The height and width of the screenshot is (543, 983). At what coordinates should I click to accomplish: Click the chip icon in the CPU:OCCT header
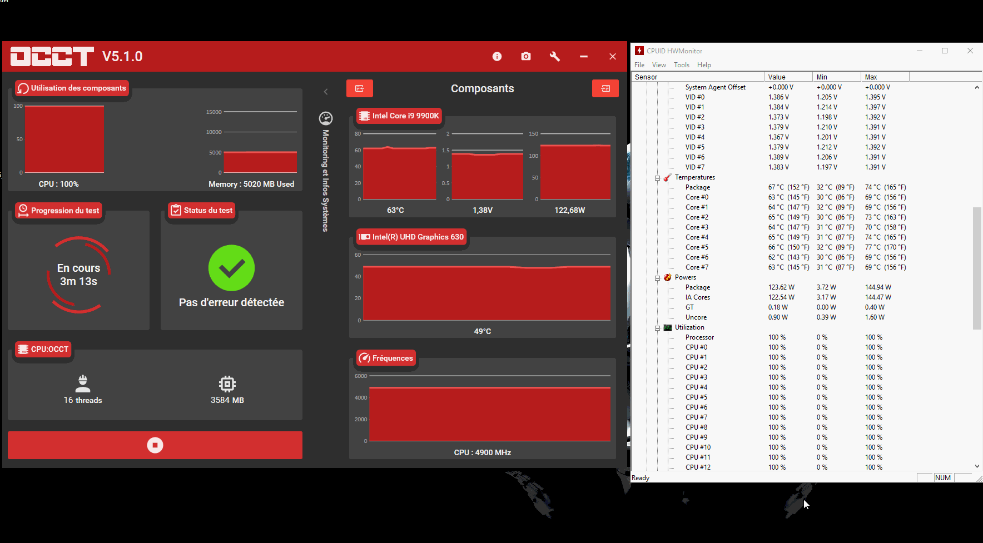point(23,349)
